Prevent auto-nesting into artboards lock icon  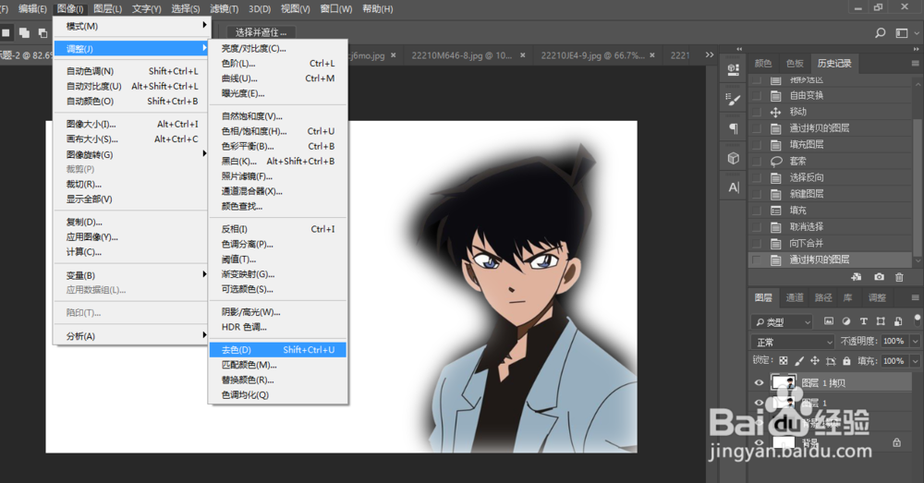coord(831,360)
